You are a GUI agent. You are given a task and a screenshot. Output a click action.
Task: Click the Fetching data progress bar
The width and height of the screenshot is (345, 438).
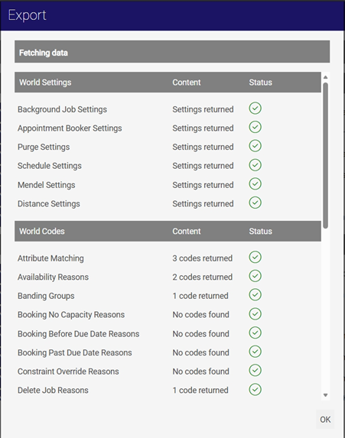tap(172, 52)
